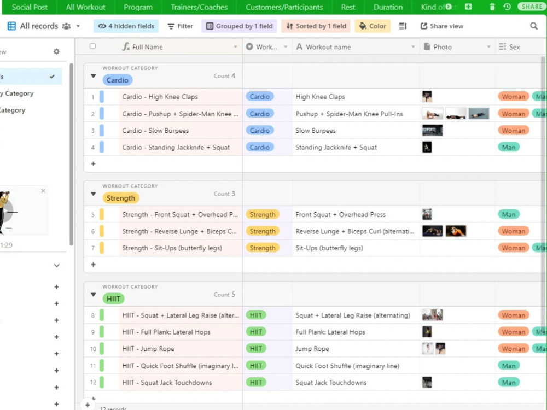This screenshot has height=410, width=547.
Task: Expand the sidebar section chevron
Action: click(57, 266)
